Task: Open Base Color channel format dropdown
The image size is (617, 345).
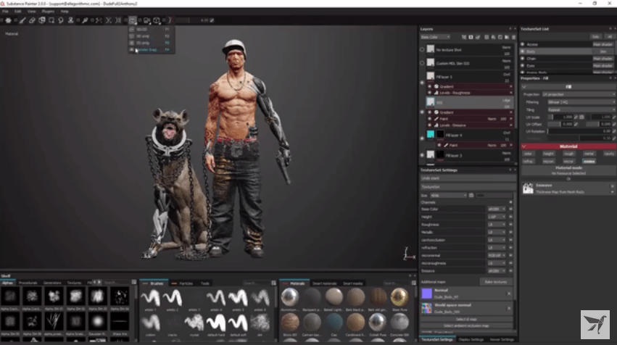Action: click(496, 209)
